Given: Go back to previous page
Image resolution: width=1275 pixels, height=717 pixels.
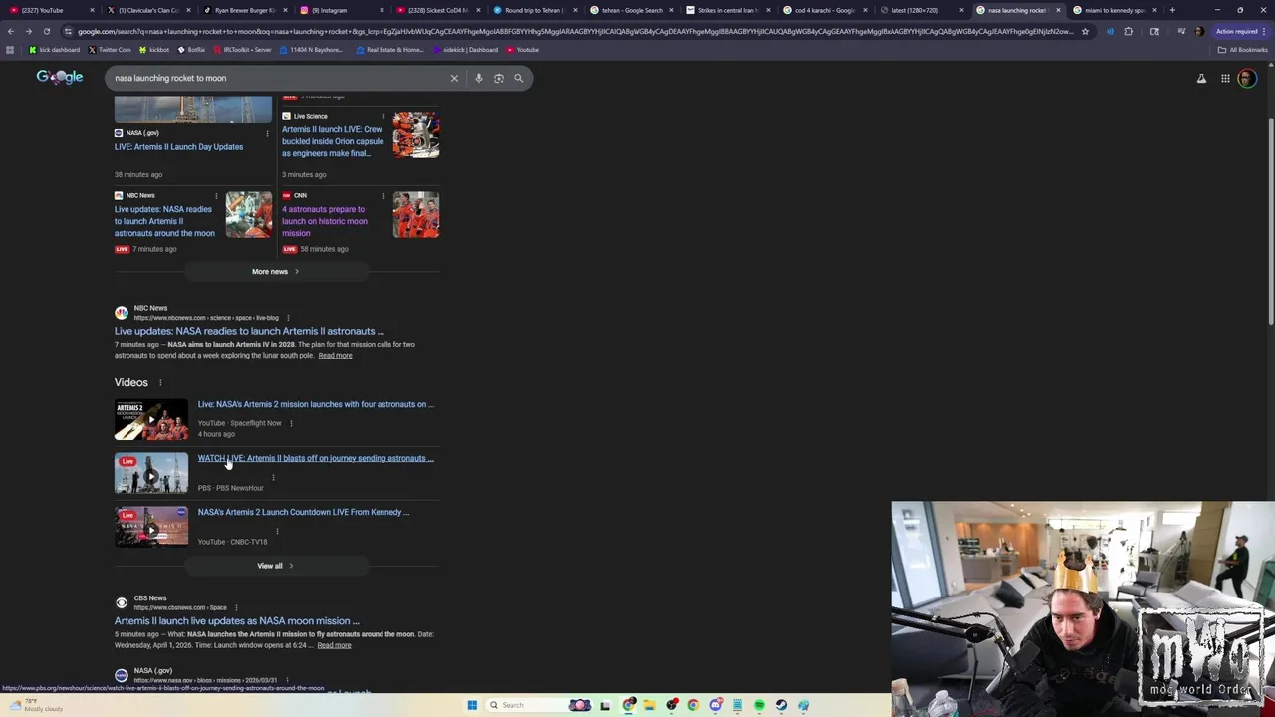Looking at the screenshot, I should point(11,31).
